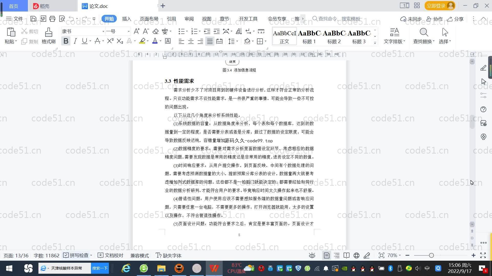Screen dimensions: 492x276
Task: Click the Find and Replace magnifier
Action: point(424,32)
